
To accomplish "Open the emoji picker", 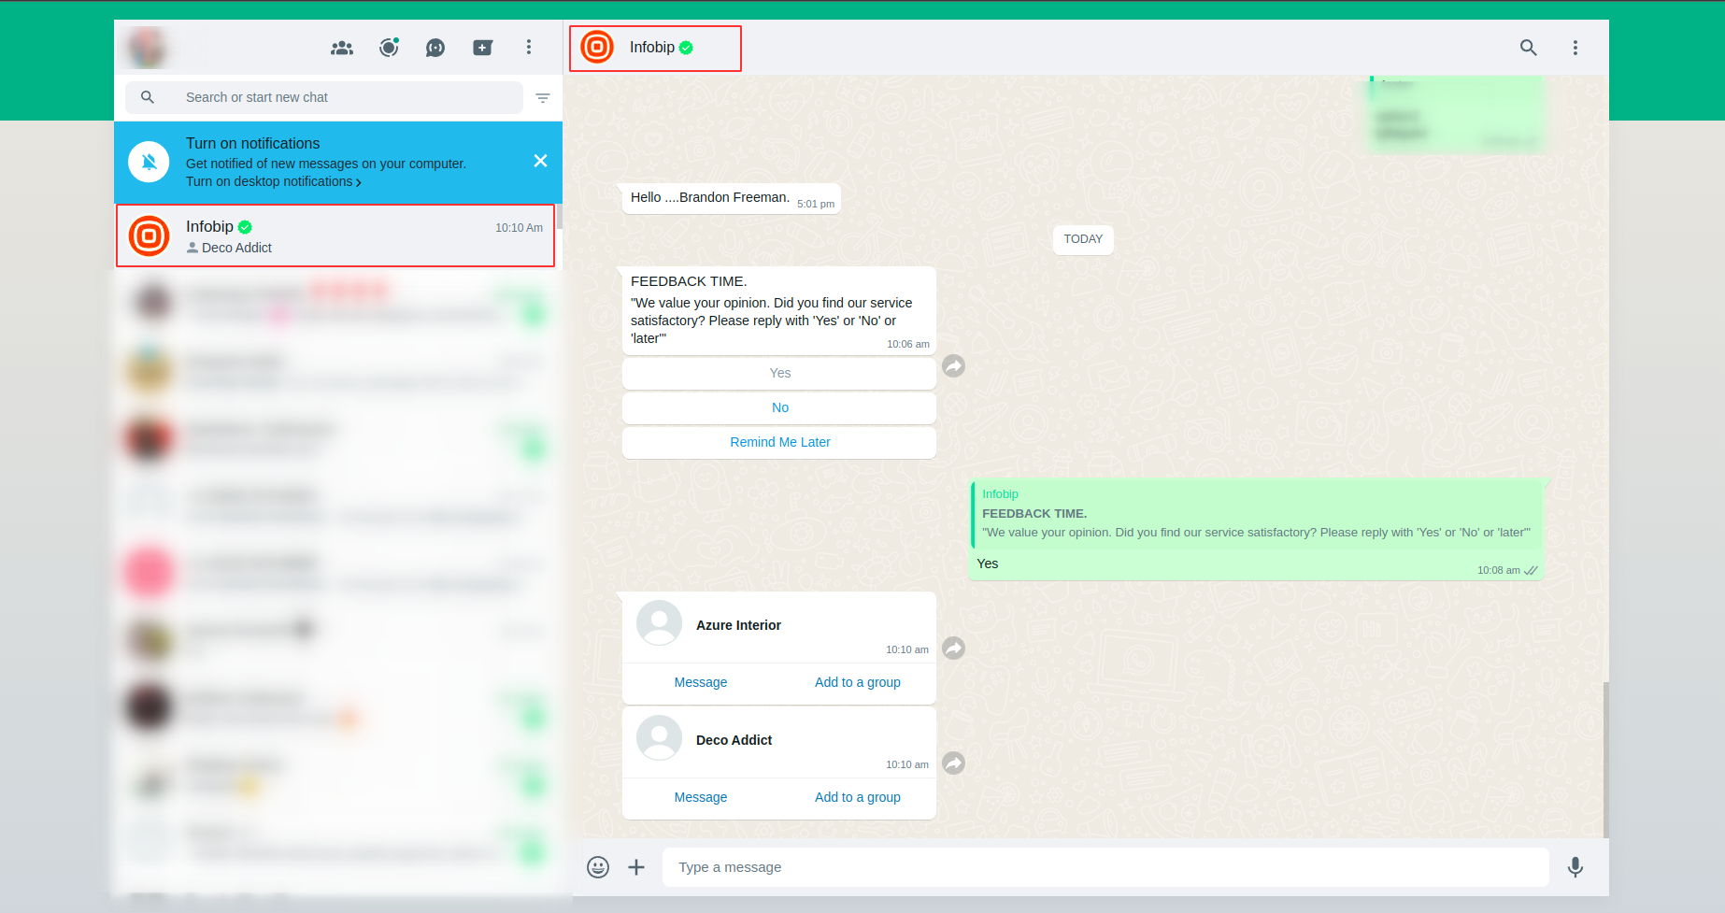I will tap(598, 867).
